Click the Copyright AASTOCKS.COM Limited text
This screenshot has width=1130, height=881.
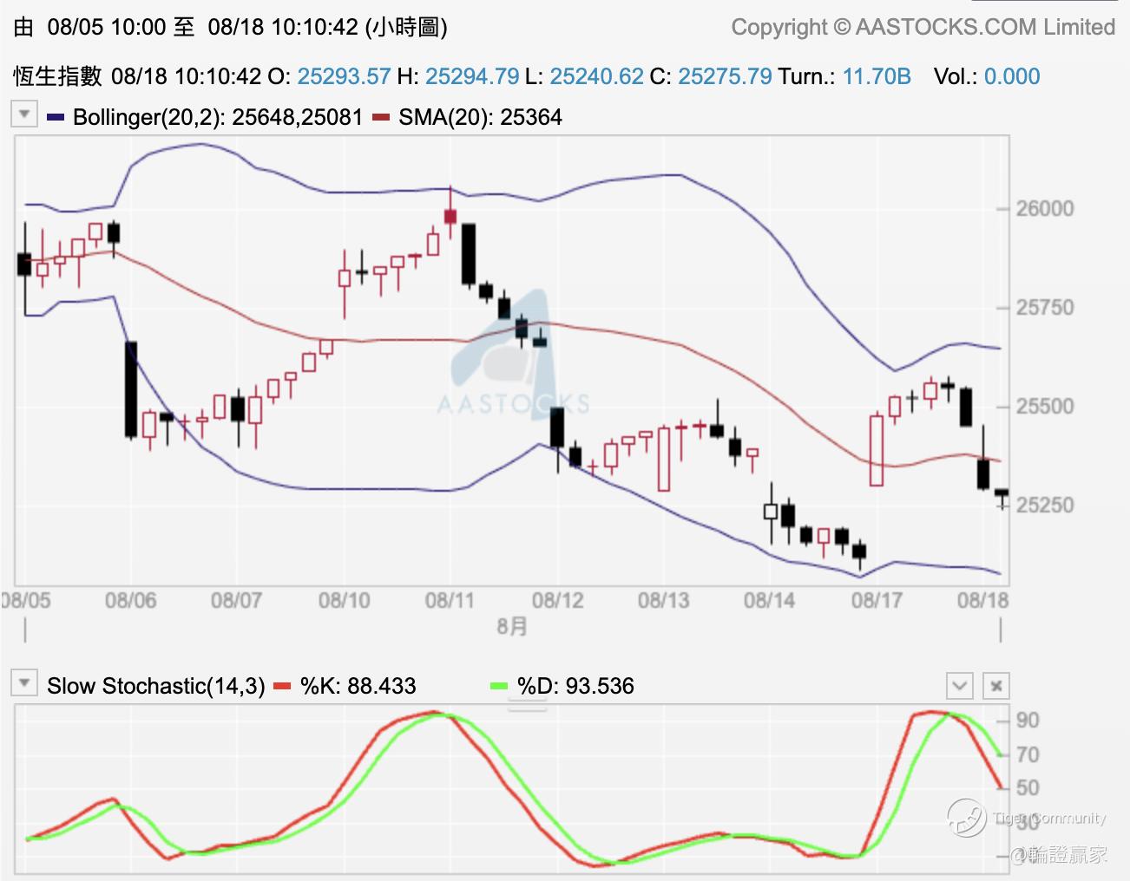[x=923, y=27]
